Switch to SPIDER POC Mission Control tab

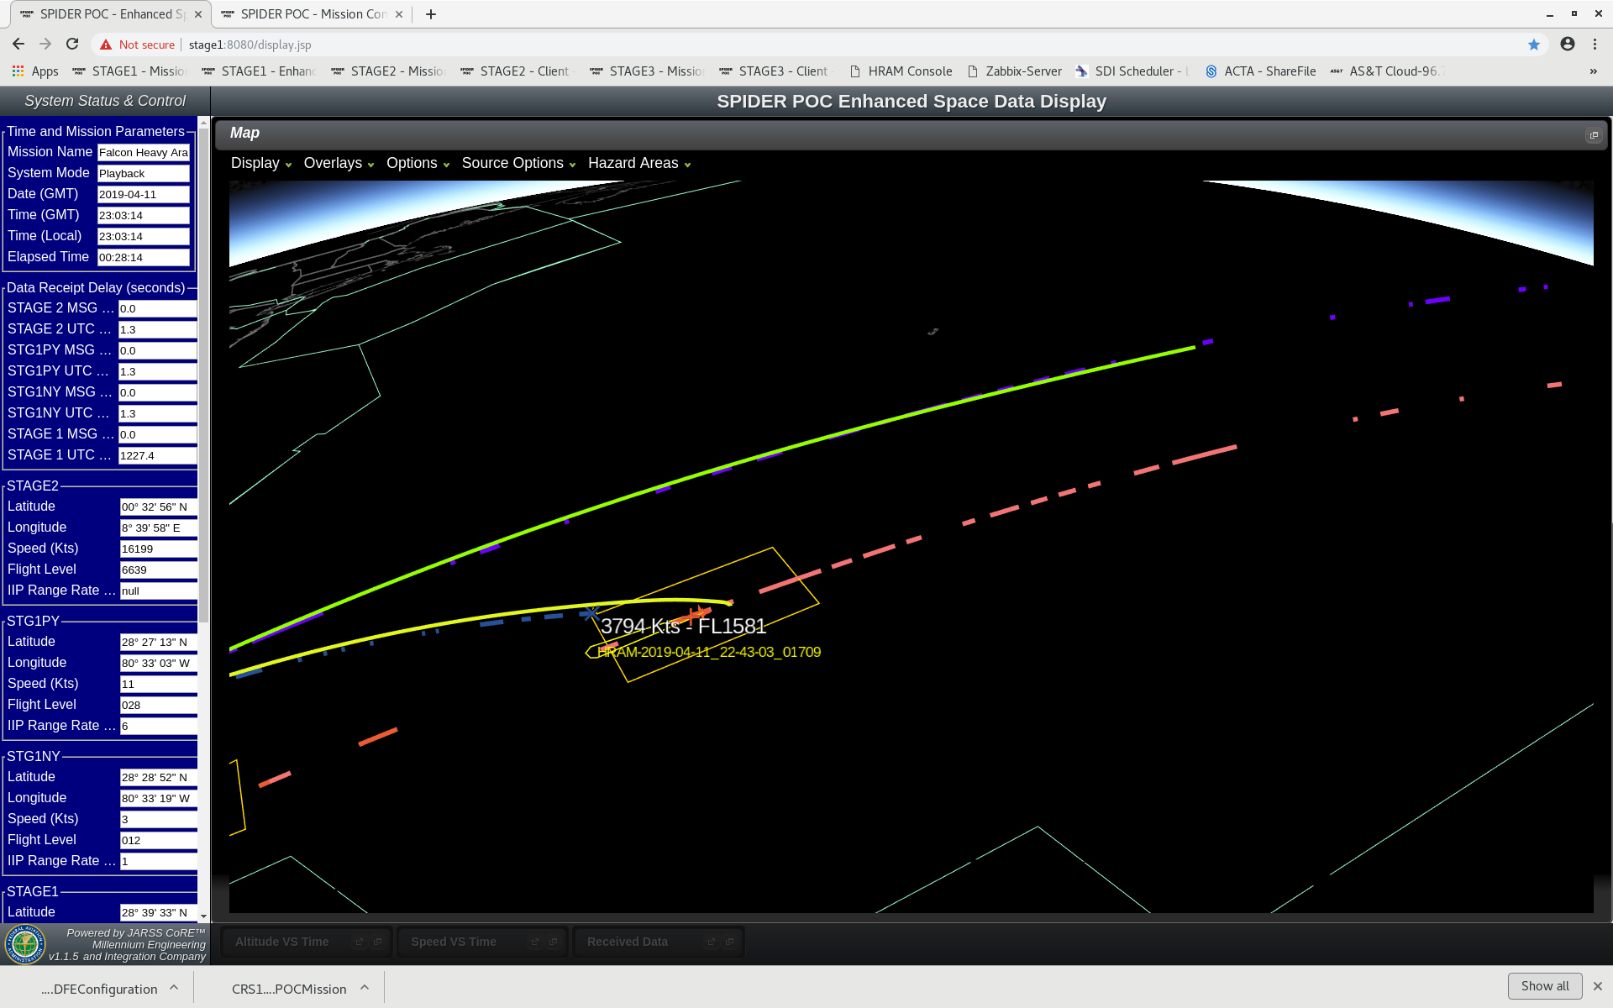click(313, 14)
